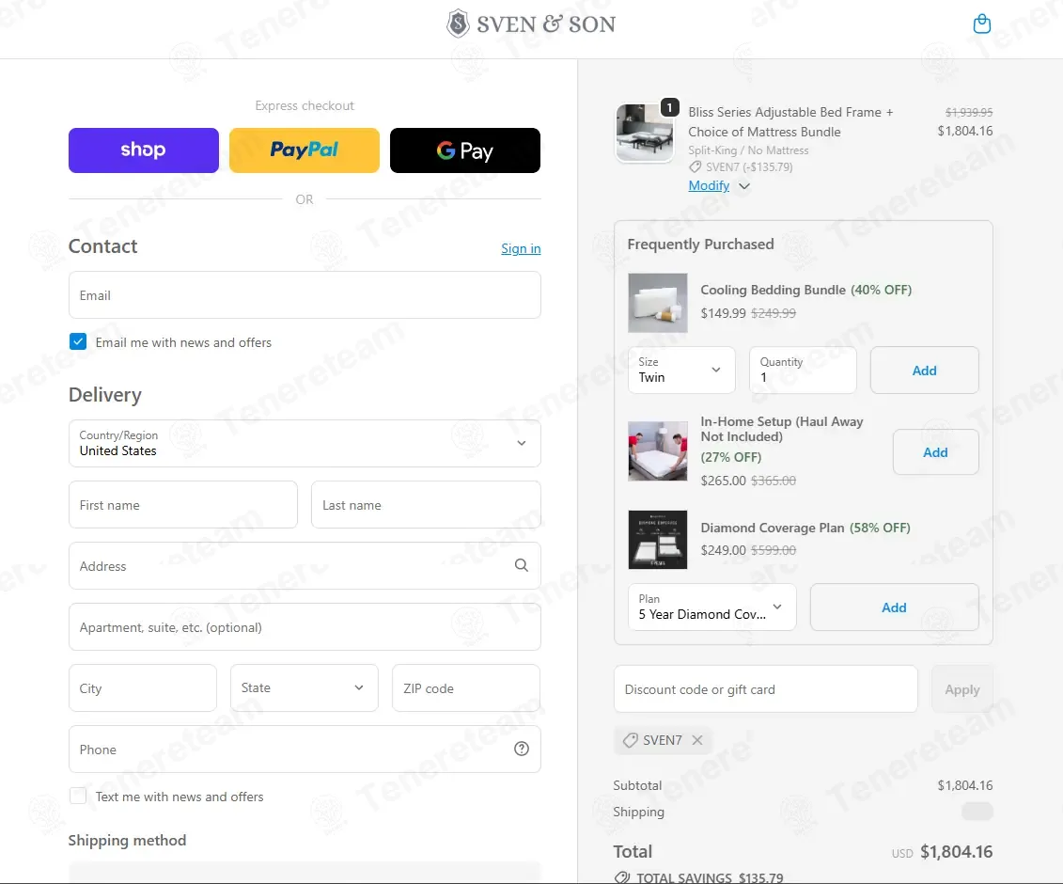Open the State dropdown
The image size is (1063, 884).
(x=304, y=688)
